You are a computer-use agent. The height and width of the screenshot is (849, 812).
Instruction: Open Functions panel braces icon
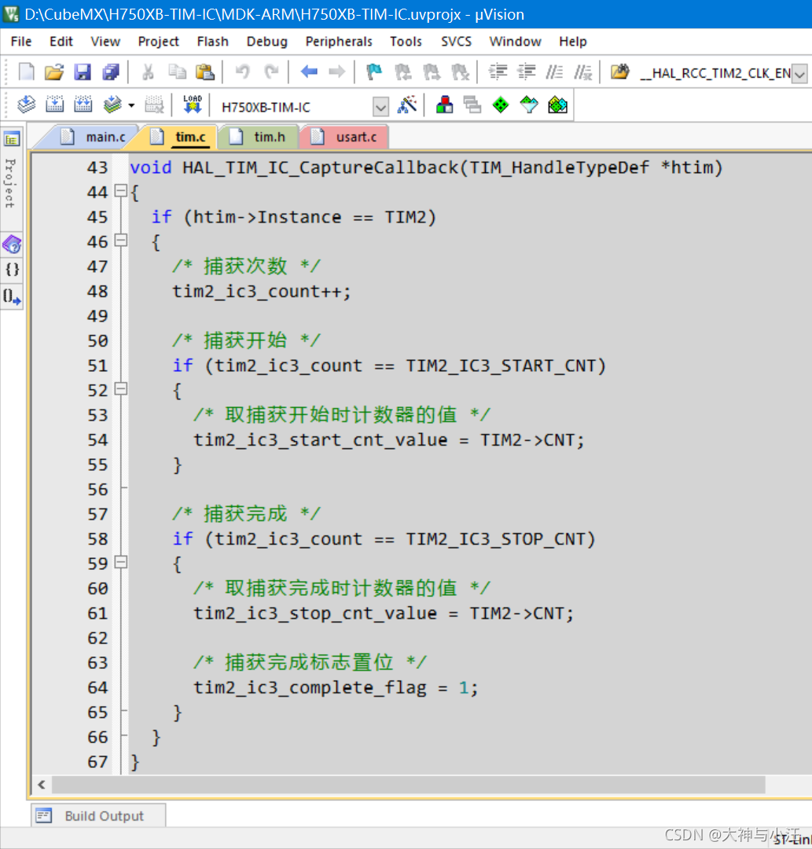(12, 270)
